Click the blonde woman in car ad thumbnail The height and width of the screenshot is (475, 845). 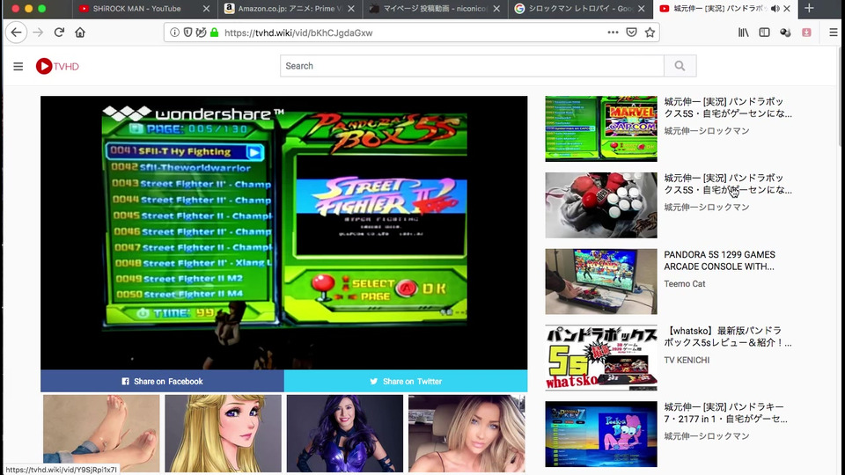467,434
